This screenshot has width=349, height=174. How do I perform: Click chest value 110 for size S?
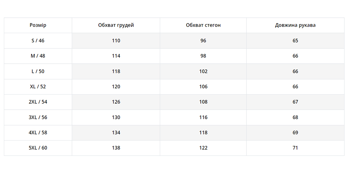(116, 41)
